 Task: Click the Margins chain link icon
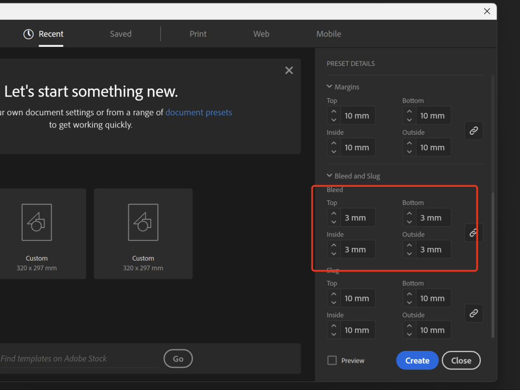(473, 131)
